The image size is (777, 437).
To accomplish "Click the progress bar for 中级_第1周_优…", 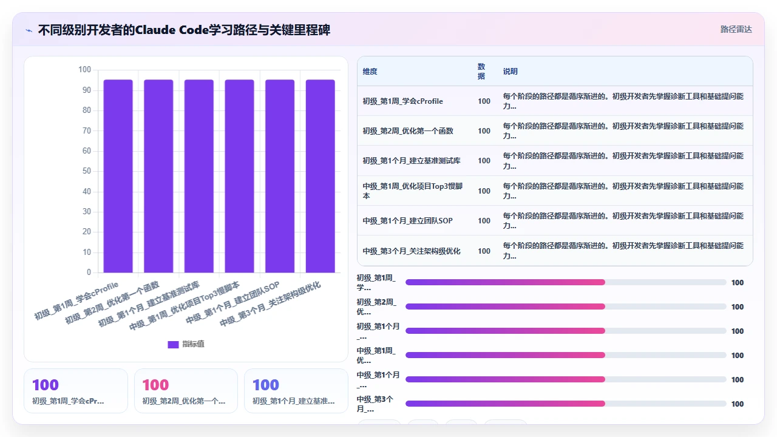I will (566, 355).
